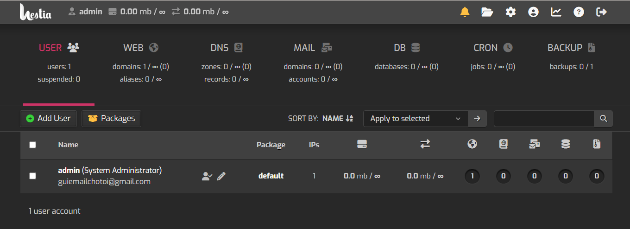Switch to the WEB tab
This screenshot has width=630, height=229.
coord(141,48)
